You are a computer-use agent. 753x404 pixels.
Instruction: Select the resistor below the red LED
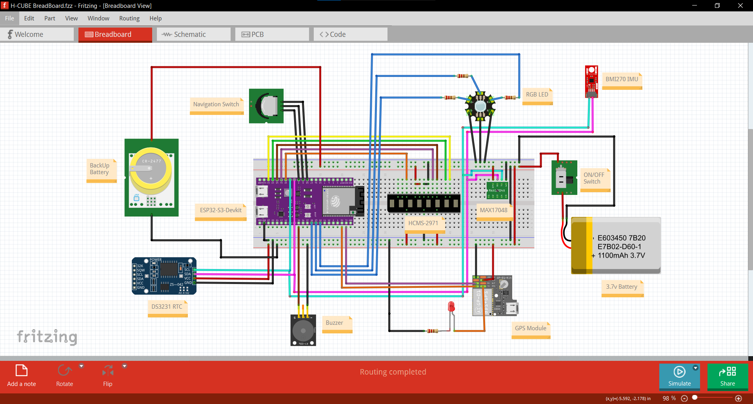point(433,331)
